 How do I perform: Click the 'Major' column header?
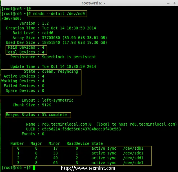point(36,143)
